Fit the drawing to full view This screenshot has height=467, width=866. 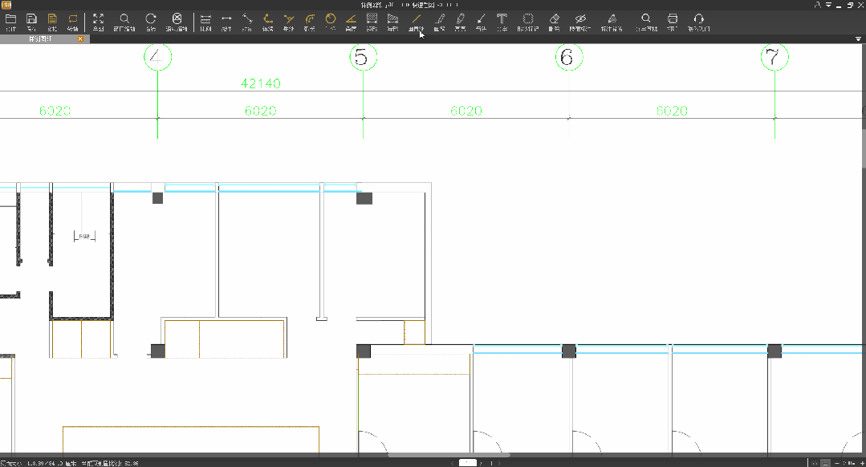pyautogui.click(x=98, y=22)
